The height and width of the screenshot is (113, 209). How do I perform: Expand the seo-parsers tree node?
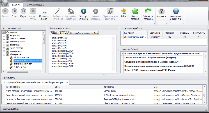tap(4, 51)
